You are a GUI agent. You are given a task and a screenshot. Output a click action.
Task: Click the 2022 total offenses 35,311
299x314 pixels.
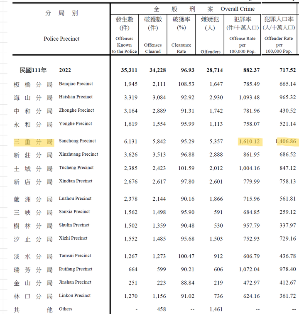click(129, 70)
